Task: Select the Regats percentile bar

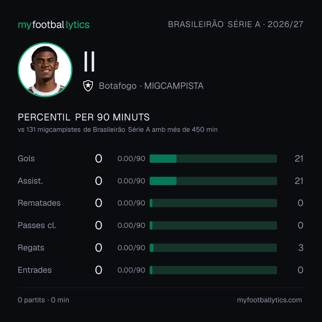Action: 213,248
